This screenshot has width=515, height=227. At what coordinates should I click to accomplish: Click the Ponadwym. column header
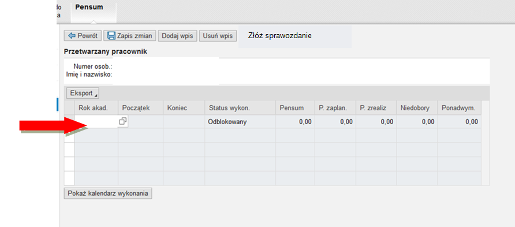coord(459,108)
